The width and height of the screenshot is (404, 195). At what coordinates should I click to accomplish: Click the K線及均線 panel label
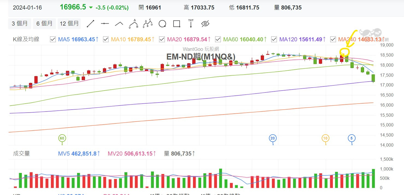pyautogui.click(x=26, y=39)
